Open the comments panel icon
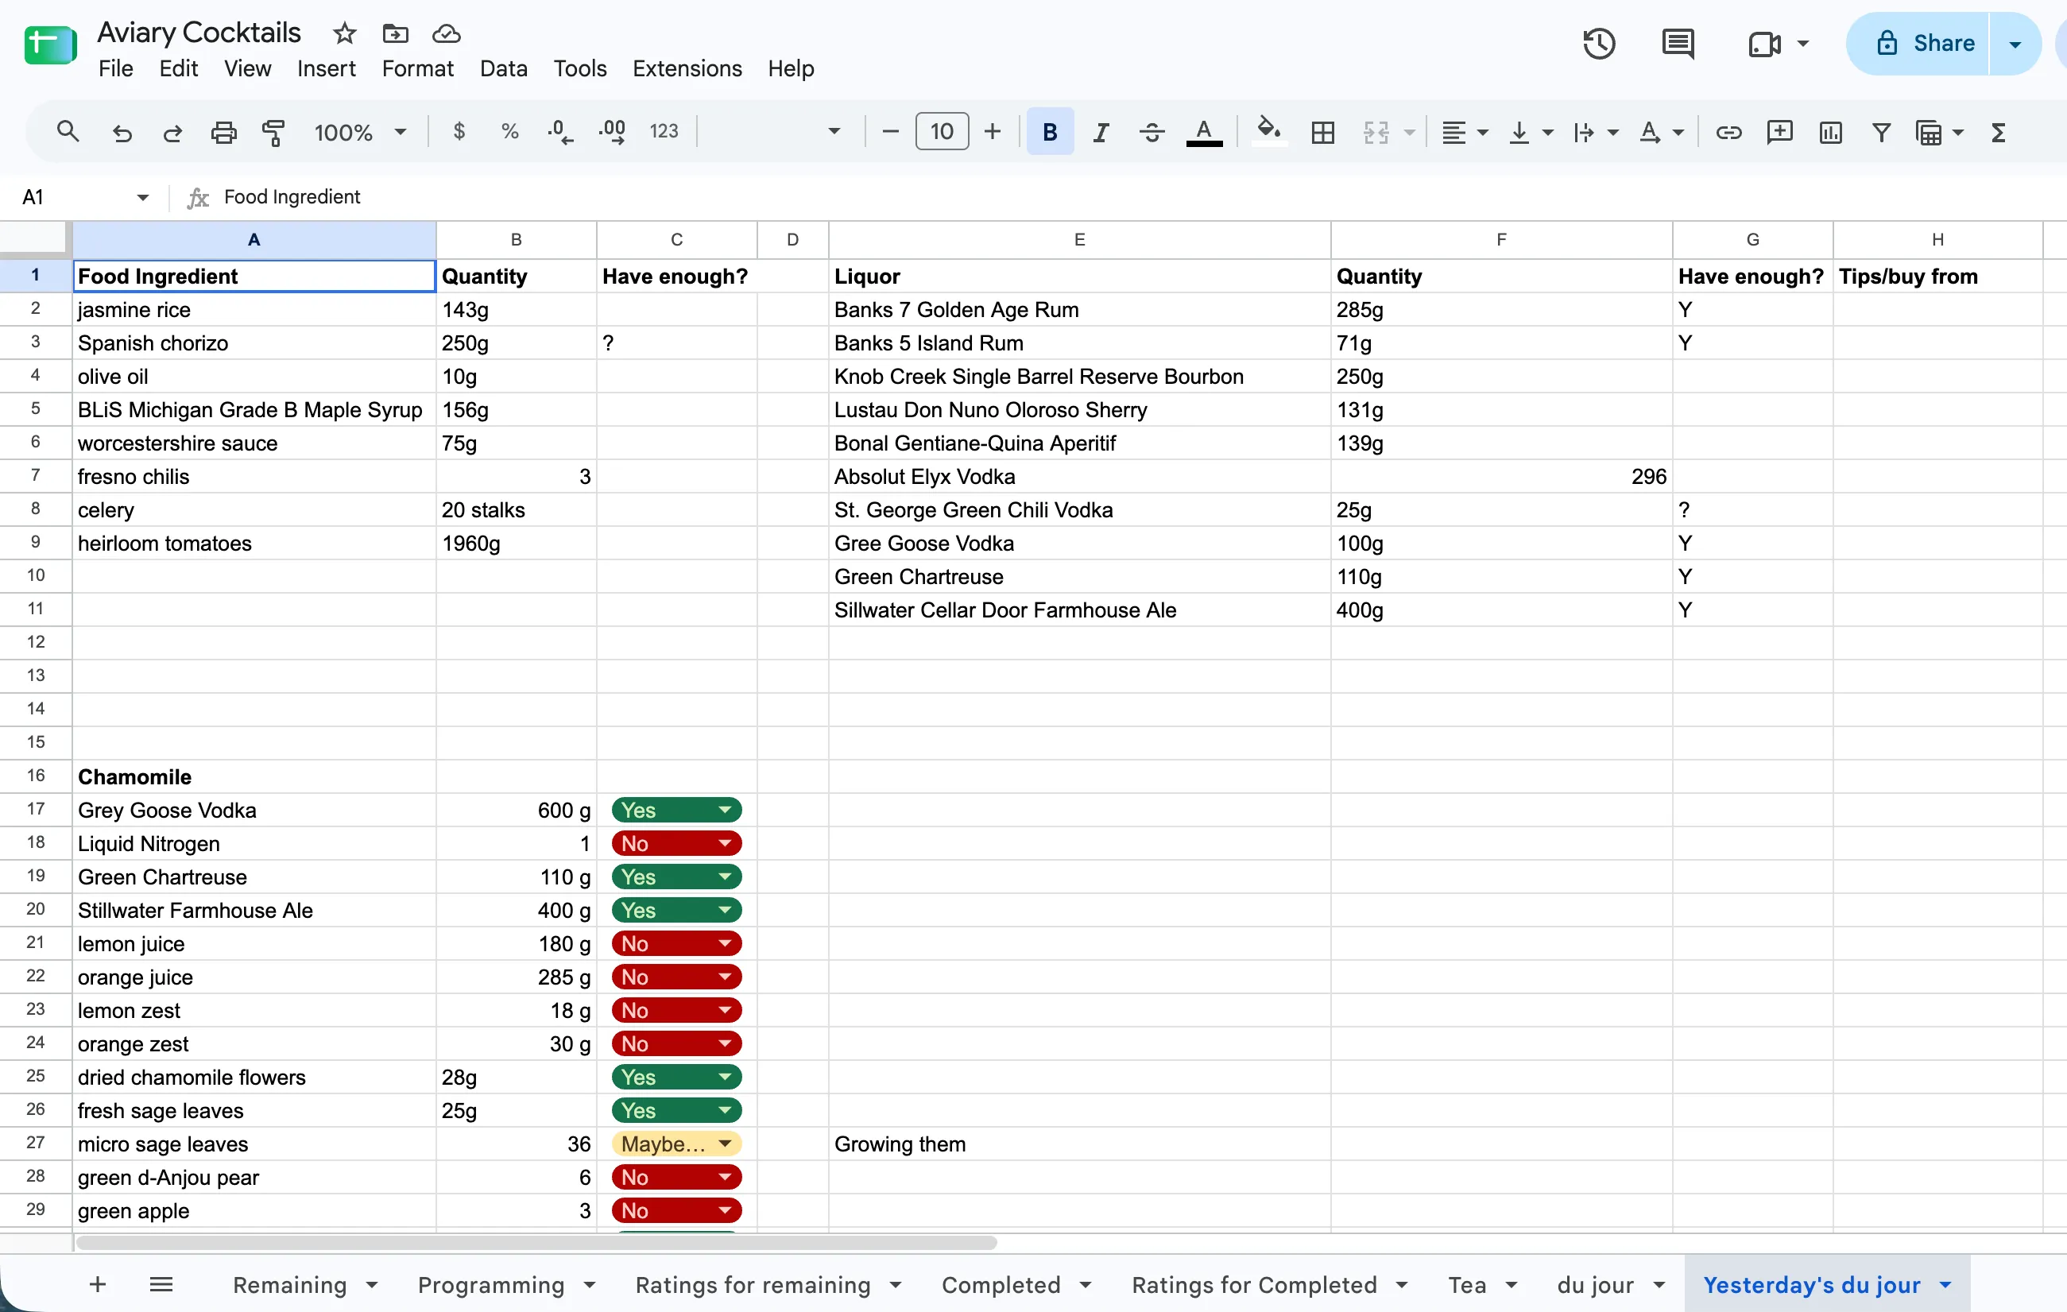 [x=1678, y=43]
